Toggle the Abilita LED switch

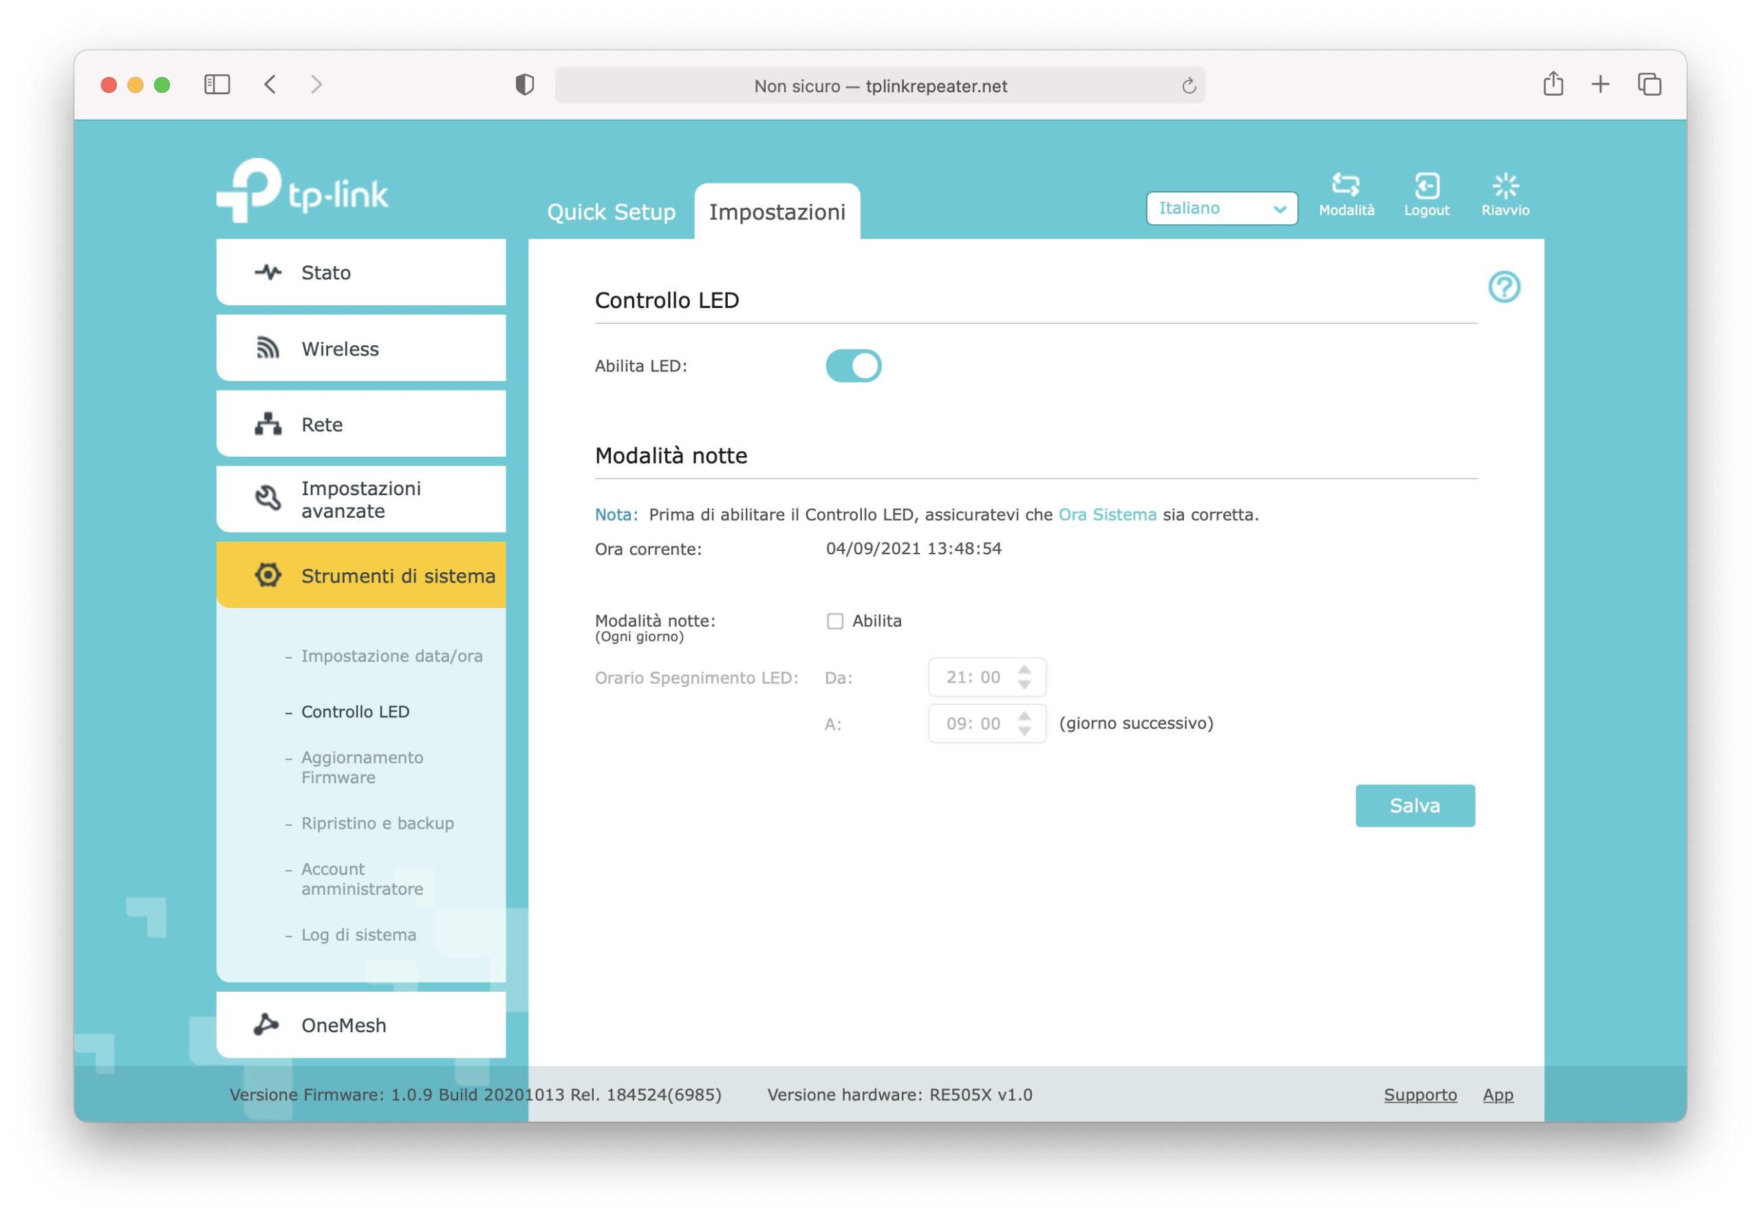pos(854,365)
